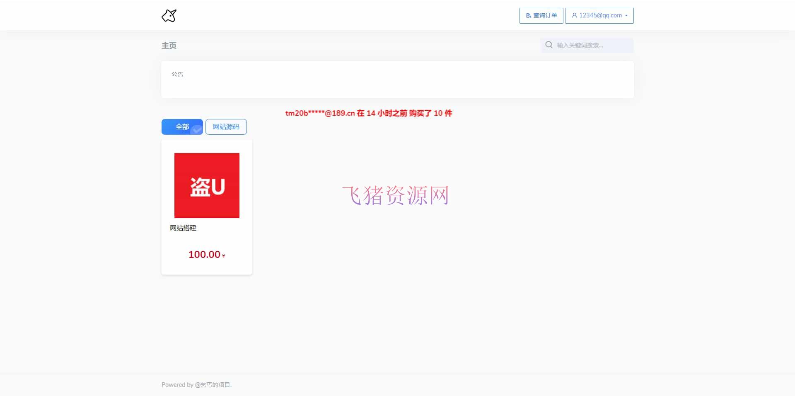Screen dimensions: 795x396
Task: Click the user profile icon next to 12345@qq.com
Action: coord(574,15)
